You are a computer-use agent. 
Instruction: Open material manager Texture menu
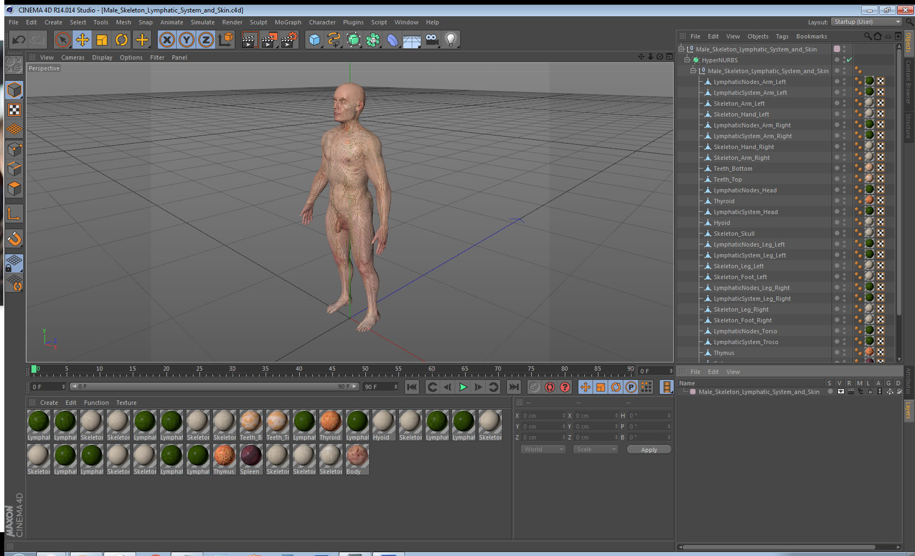coord(126,403)
